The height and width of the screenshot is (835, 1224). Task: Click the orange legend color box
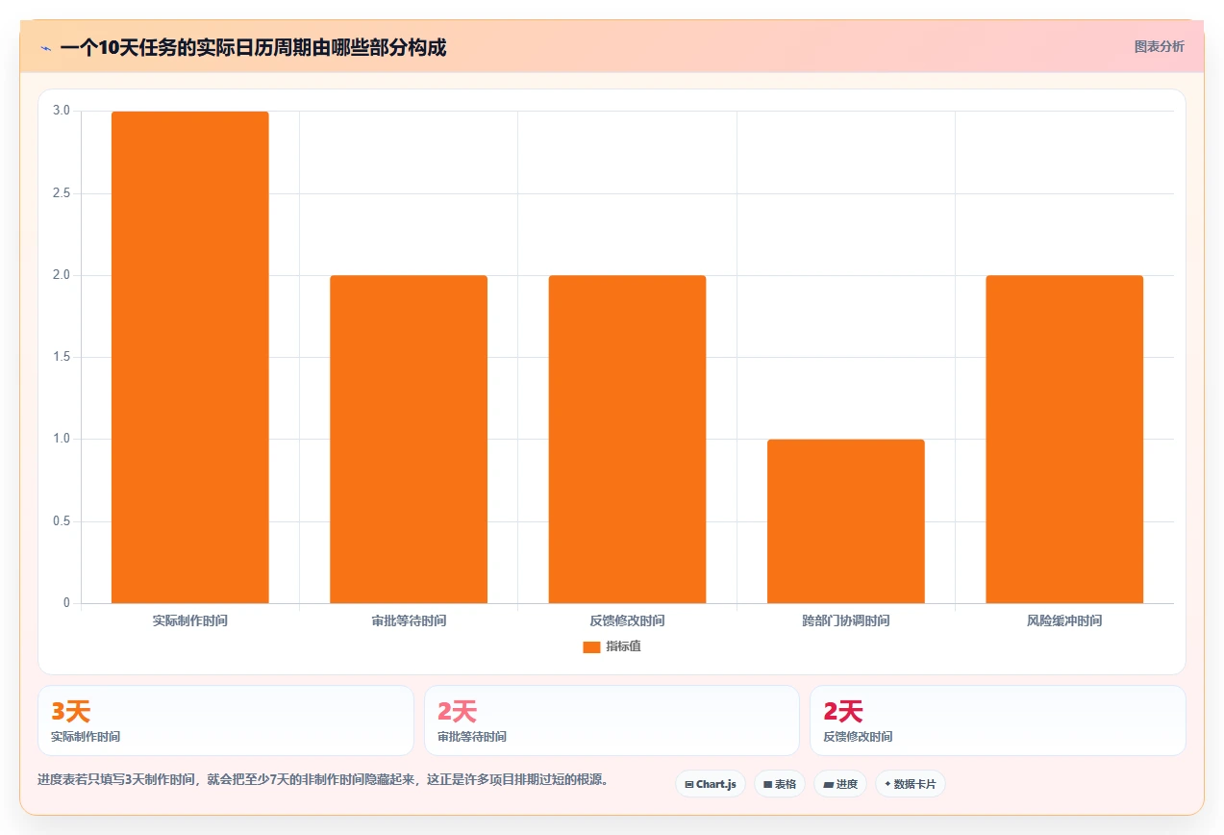pyautogui.click(x=591, y=646)
